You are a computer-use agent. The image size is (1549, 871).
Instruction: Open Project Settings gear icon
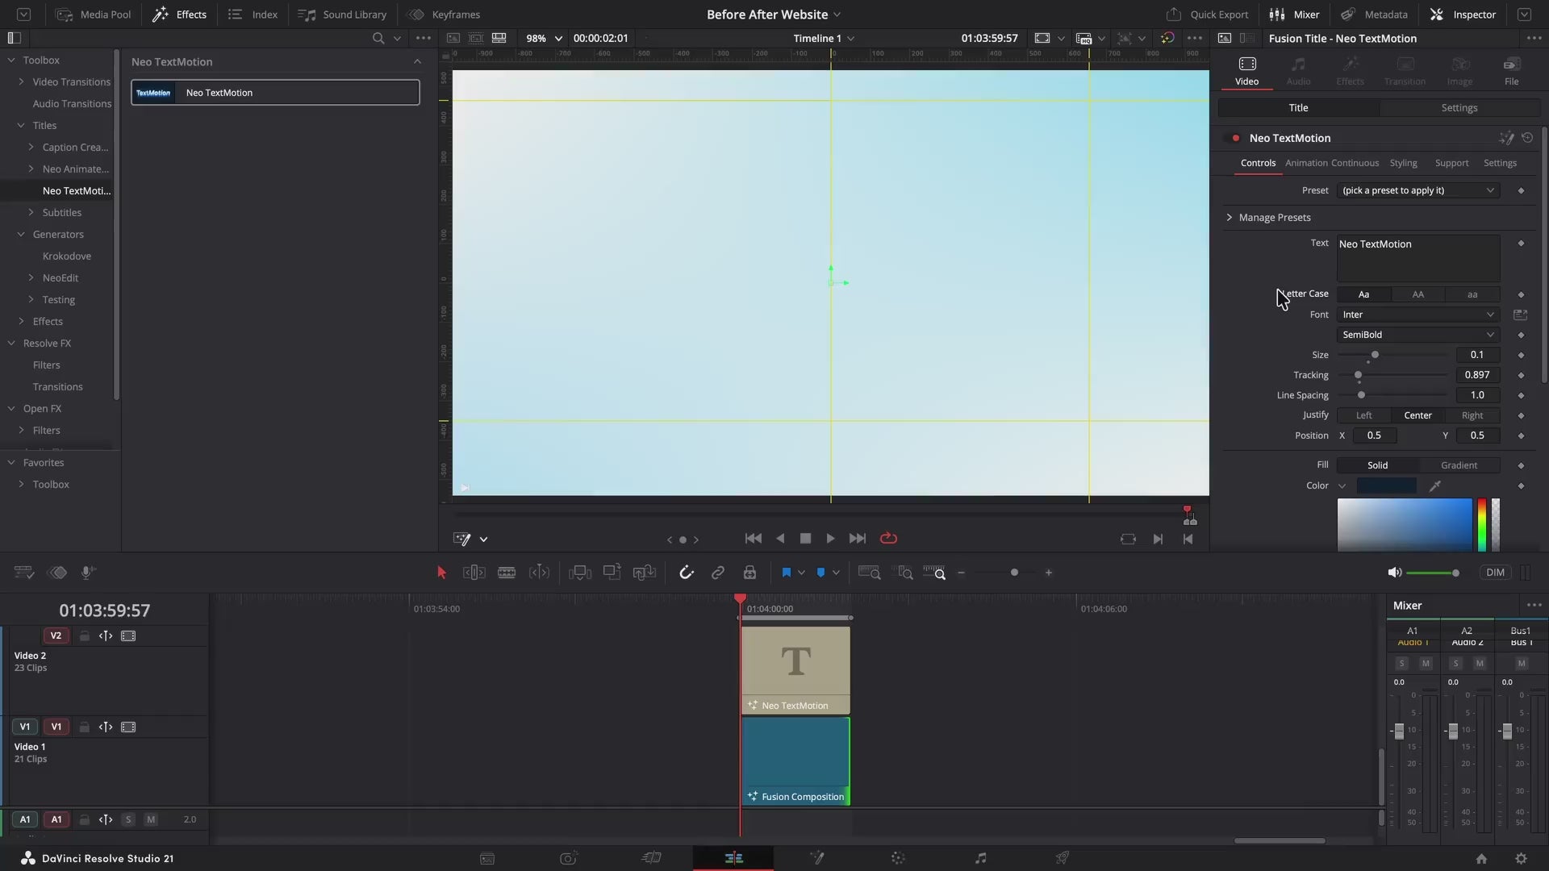[x=1521, y=859]
